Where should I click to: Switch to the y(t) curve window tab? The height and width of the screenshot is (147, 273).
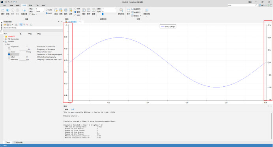coord(73,22)
